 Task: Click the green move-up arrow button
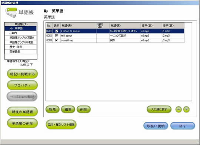pos(179,109)
